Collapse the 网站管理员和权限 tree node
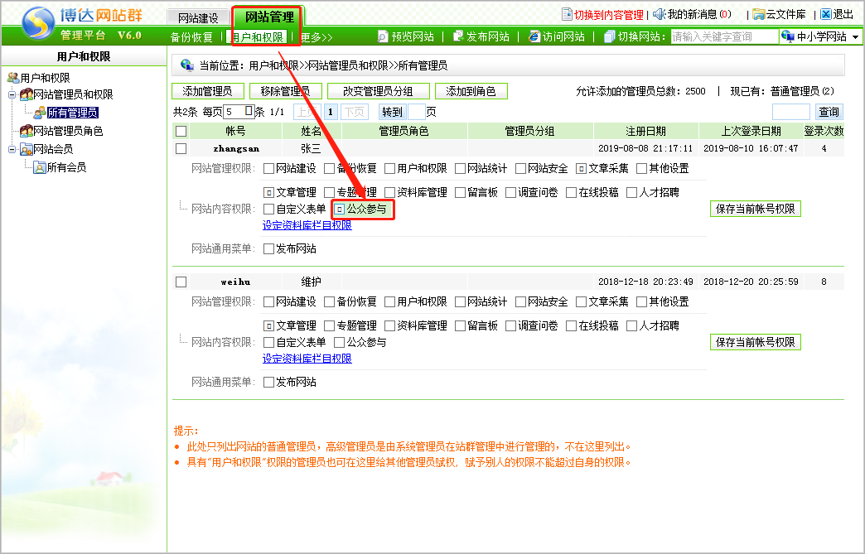 point(12,94)
